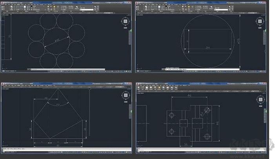This screenshot has width=275, height=159.
Task: Open the ViewCube menu below cube, top-left window
Action: [126, 28]
